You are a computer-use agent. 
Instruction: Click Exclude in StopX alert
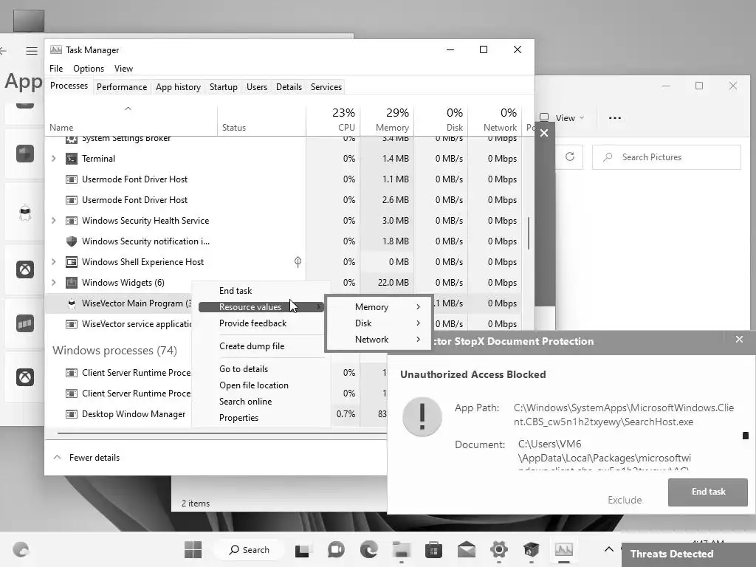click(625, 500)
